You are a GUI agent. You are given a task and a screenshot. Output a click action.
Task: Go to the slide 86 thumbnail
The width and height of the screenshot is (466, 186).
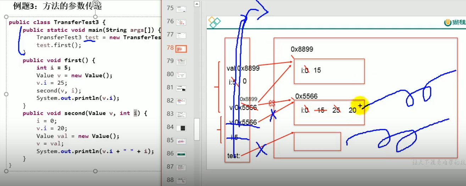tap(181, 154)
